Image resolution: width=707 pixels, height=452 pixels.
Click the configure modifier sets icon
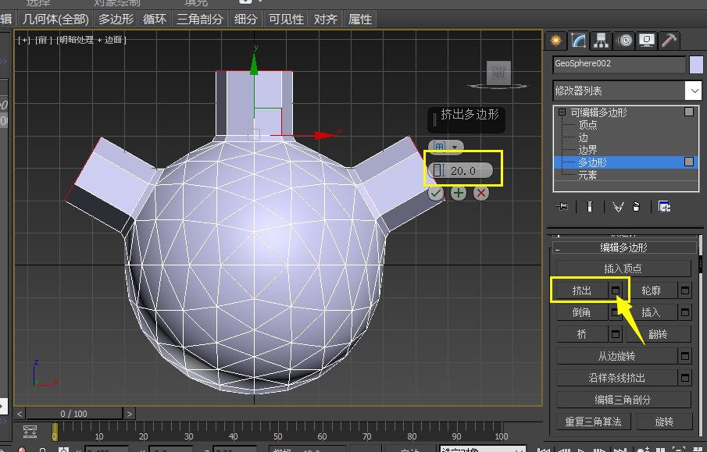665,206
